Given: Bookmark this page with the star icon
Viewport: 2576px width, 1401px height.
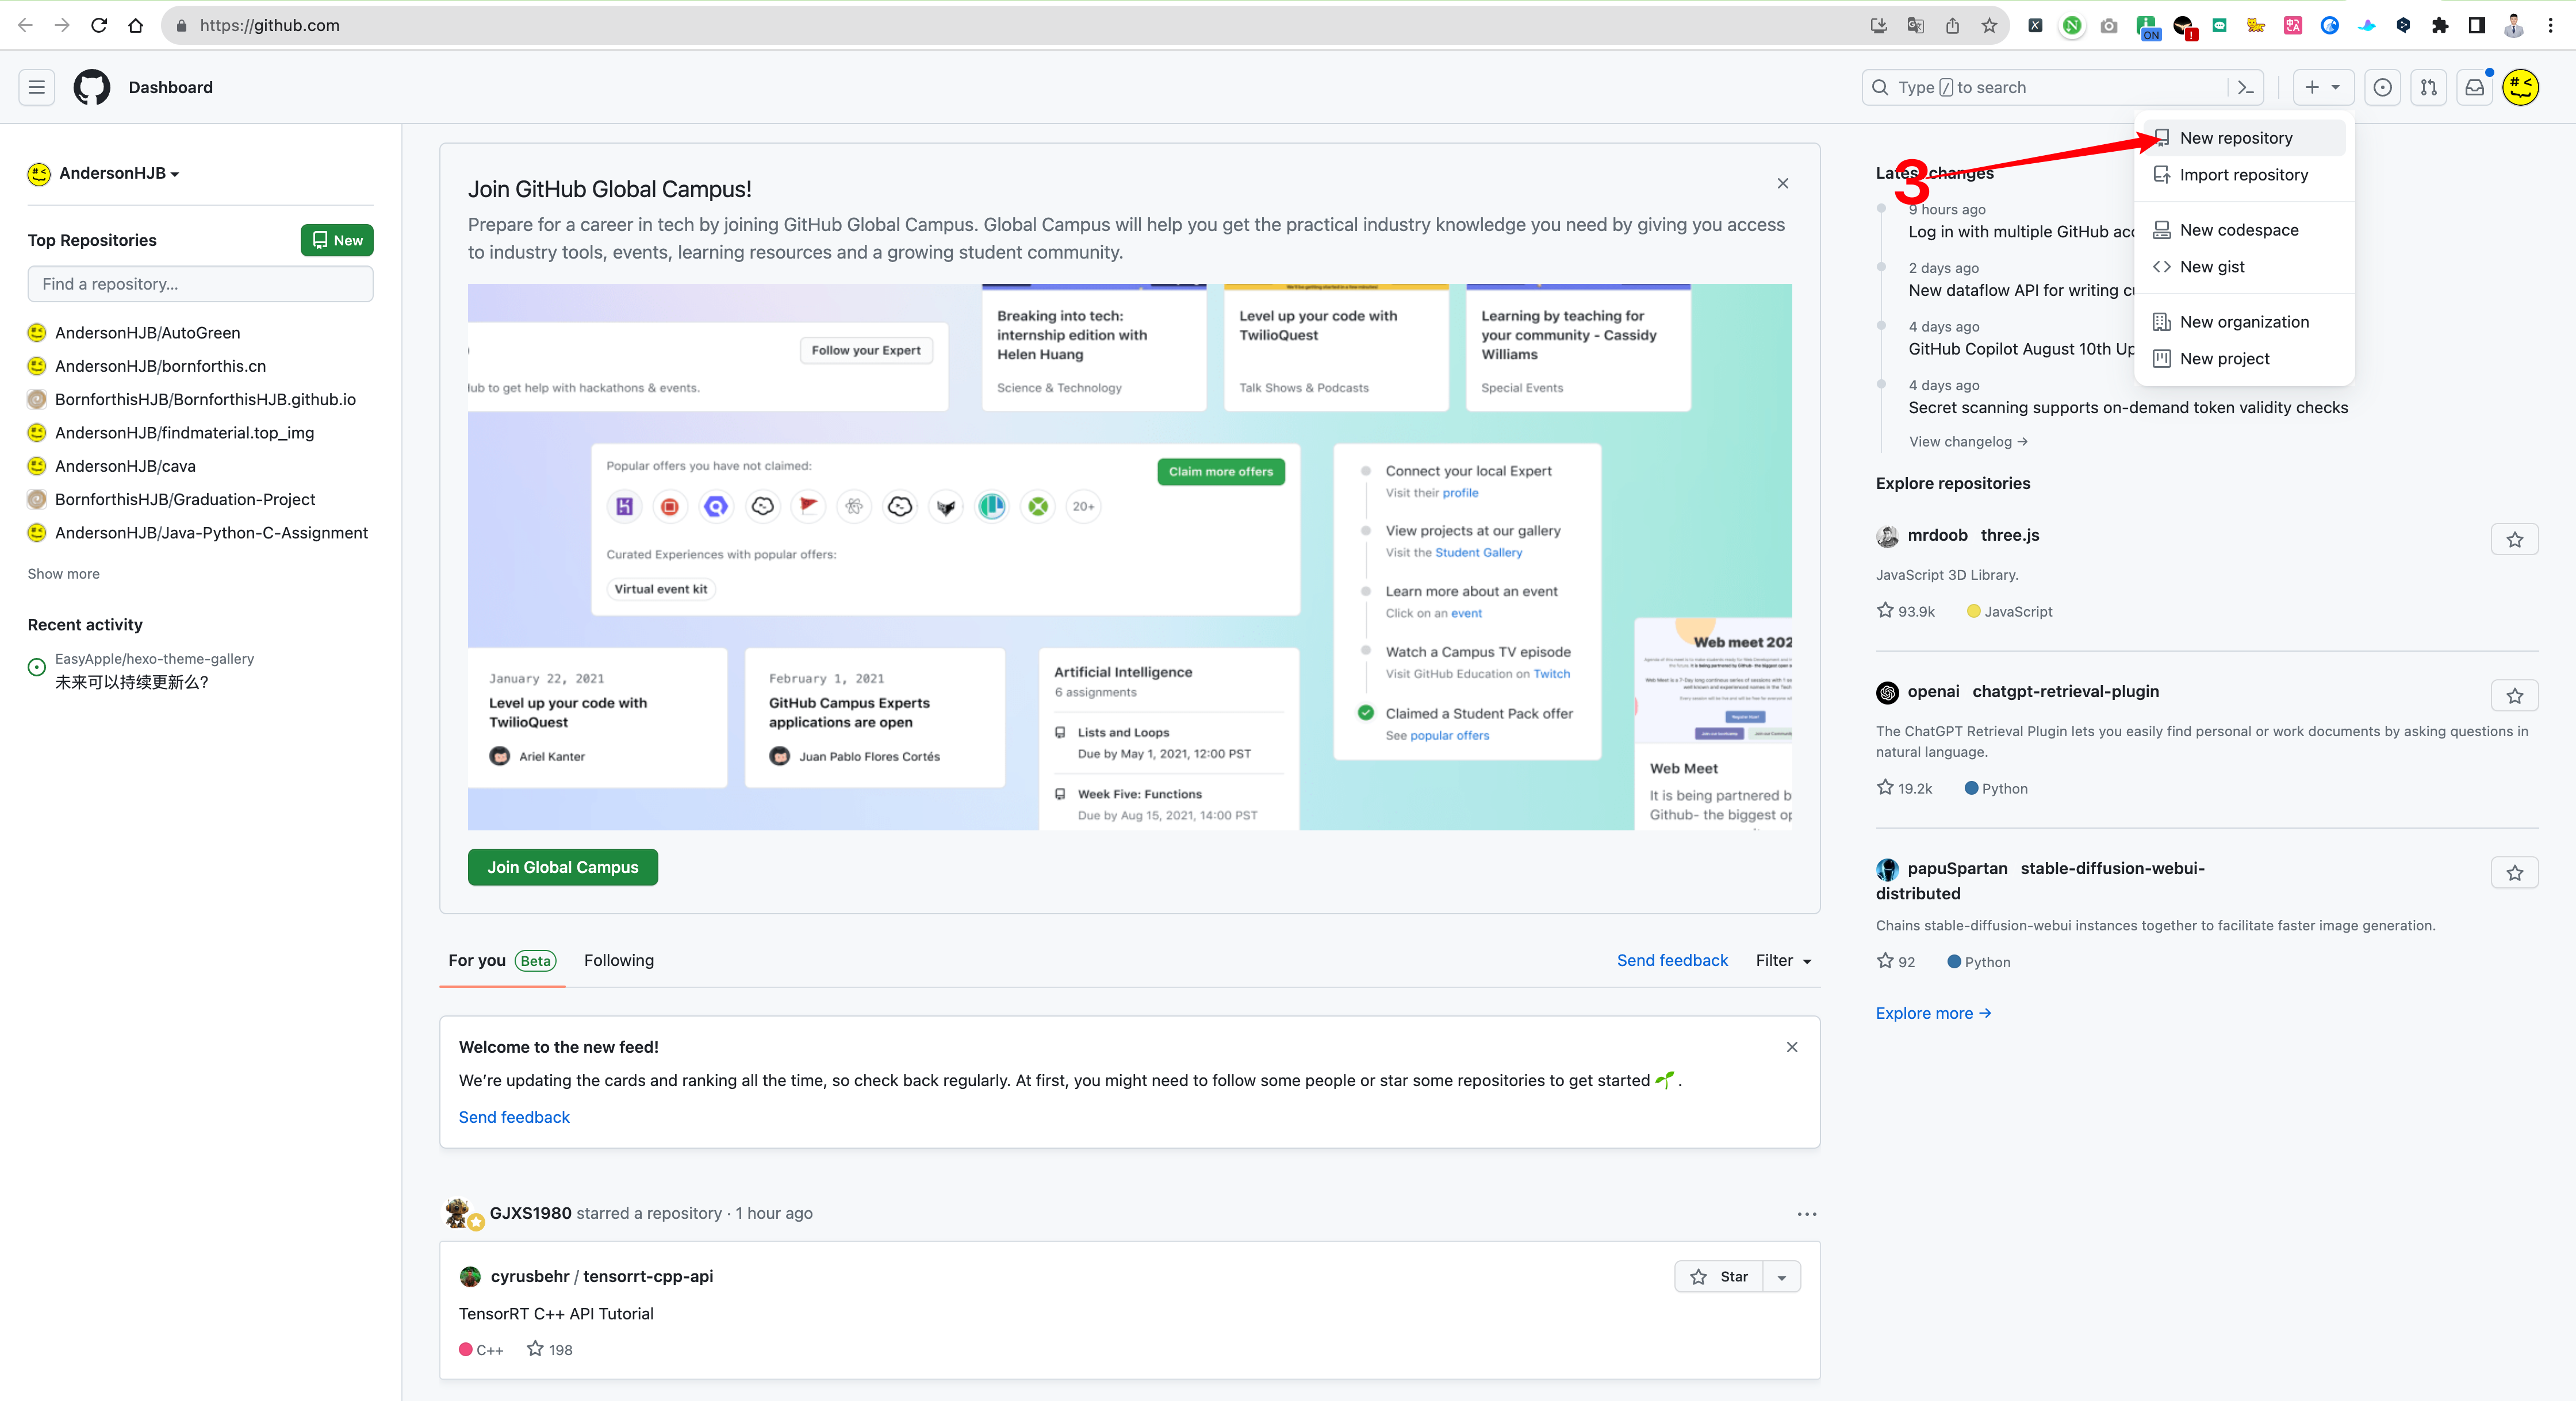Looking at the screenshot, I should pos(1989,25).
